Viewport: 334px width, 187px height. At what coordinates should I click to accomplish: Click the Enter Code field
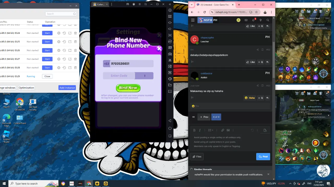pyautogui.click(x=119, y=76)
